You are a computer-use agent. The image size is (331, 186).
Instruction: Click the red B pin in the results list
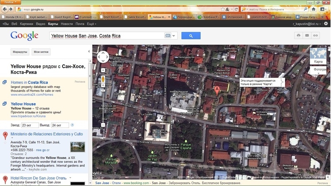[x=5, y=180]
